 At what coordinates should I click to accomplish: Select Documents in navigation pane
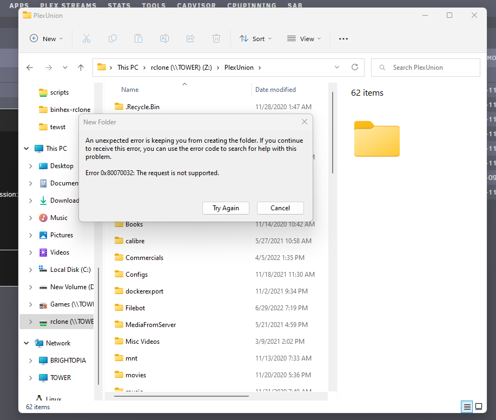click(59, 183)
